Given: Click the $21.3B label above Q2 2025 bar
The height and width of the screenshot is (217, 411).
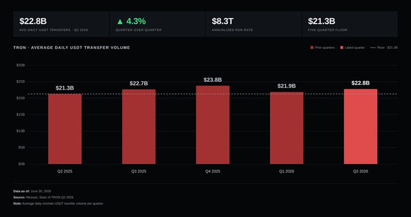Looking at the screenshot, I should tap(65, 88).
